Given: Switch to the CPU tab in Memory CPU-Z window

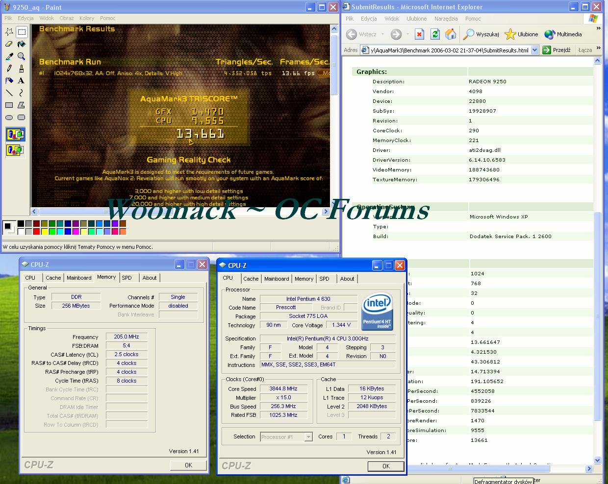Looking at the screenshot, I should tap(30, 278).
